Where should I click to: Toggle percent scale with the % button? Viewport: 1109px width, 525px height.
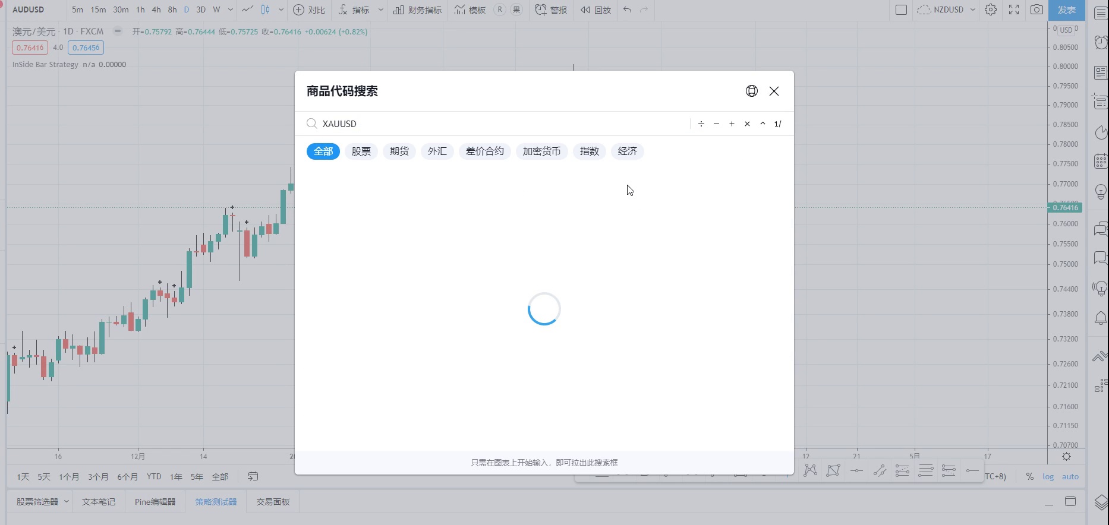(x=1029, y=476)
